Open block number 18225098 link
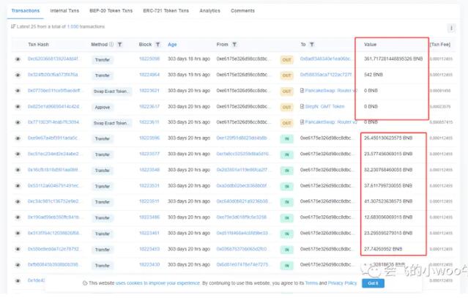This screenshot has height=298, width=468. point(149,59)
